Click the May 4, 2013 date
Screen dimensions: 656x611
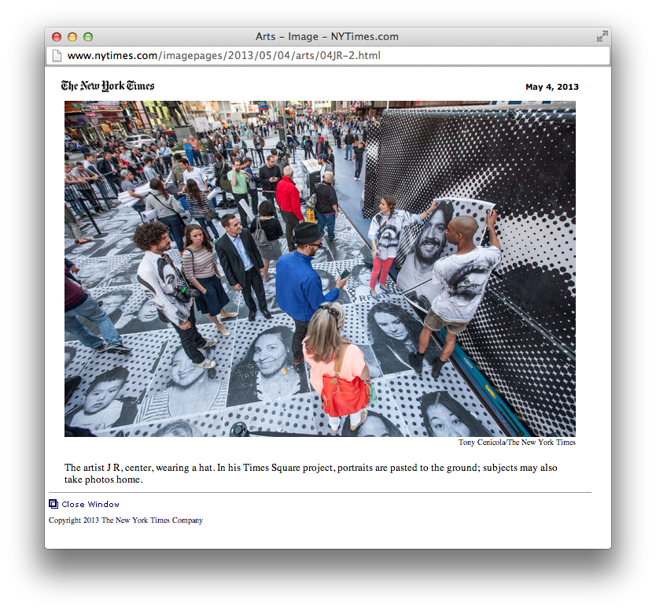coord(551,87)
